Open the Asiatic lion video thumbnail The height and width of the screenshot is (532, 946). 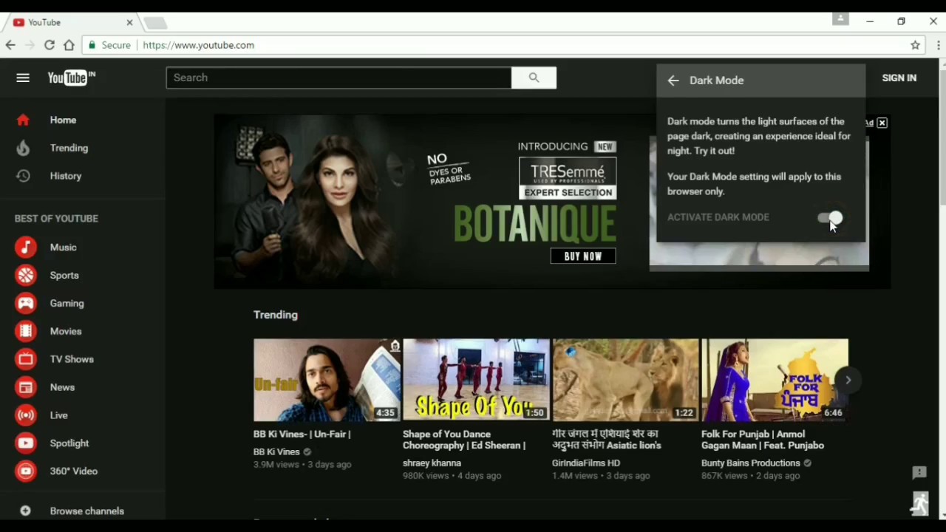625,380
